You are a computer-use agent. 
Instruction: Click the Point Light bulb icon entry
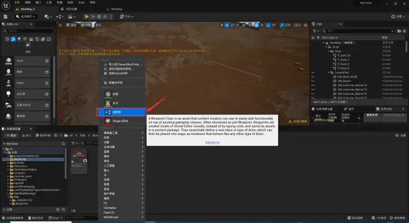pos(8,94)
